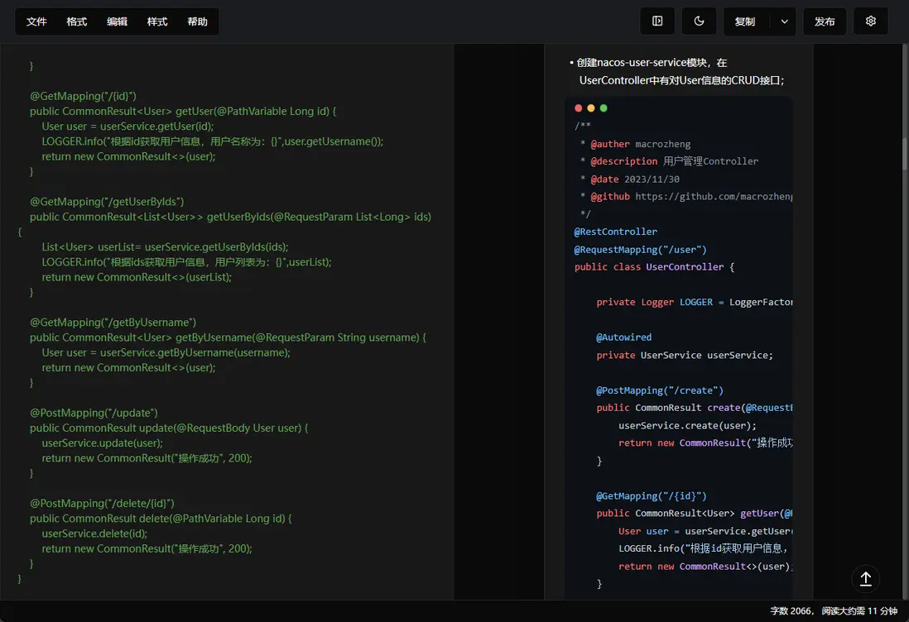Open the 样式 menu
Screen dimensions: 909x622
(157, 22)
